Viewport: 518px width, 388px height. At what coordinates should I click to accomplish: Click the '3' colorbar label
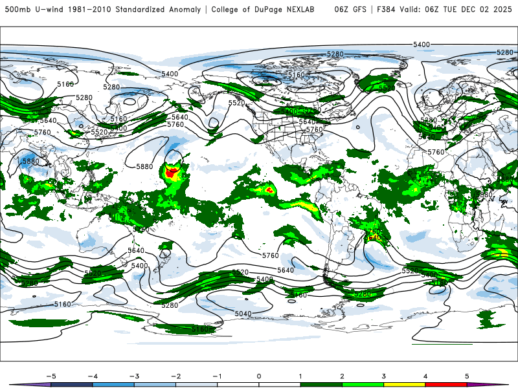383,376
